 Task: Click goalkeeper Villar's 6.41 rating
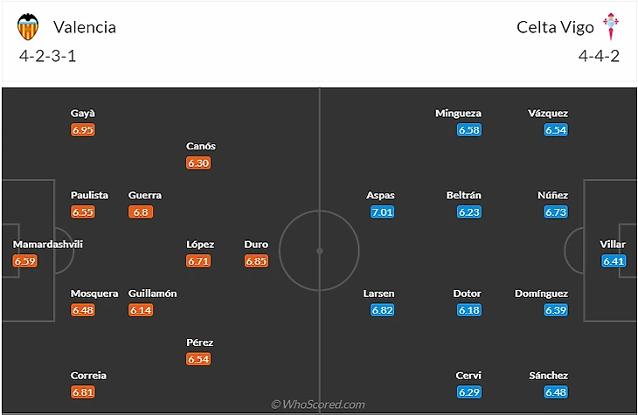(614, 260)
